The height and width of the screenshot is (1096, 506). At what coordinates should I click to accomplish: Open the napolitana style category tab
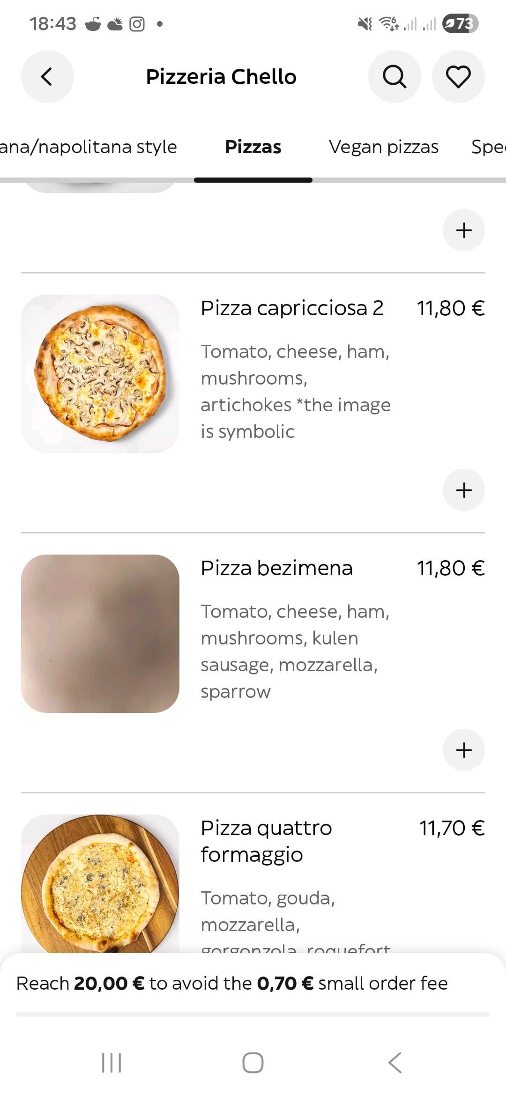tap(88, 147)
